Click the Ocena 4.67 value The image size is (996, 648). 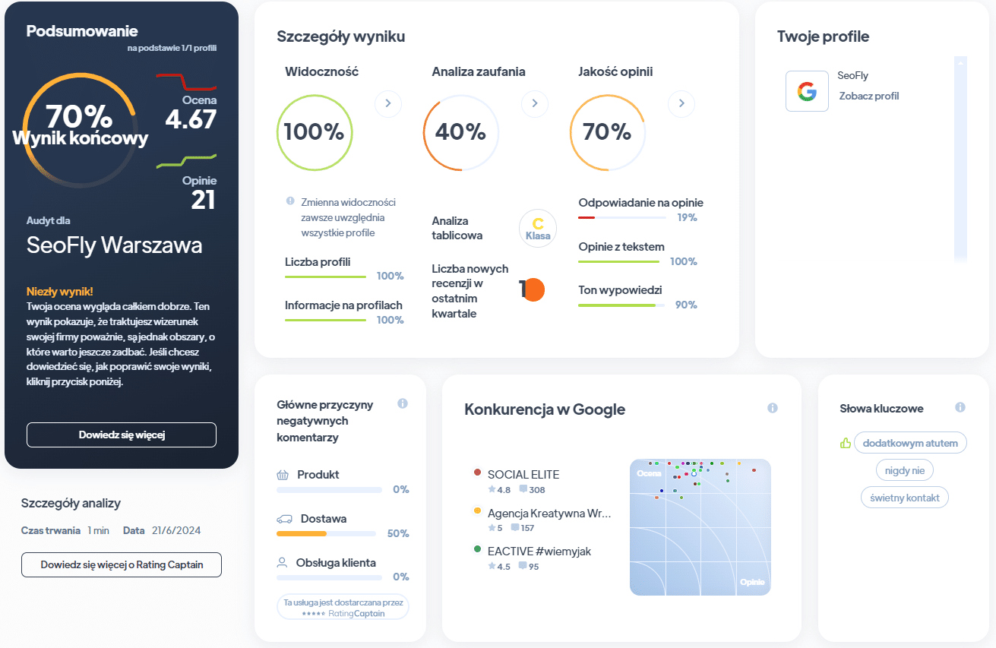pos(191,120)
